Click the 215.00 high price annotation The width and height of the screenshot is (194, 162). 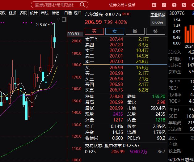[41, 25]
